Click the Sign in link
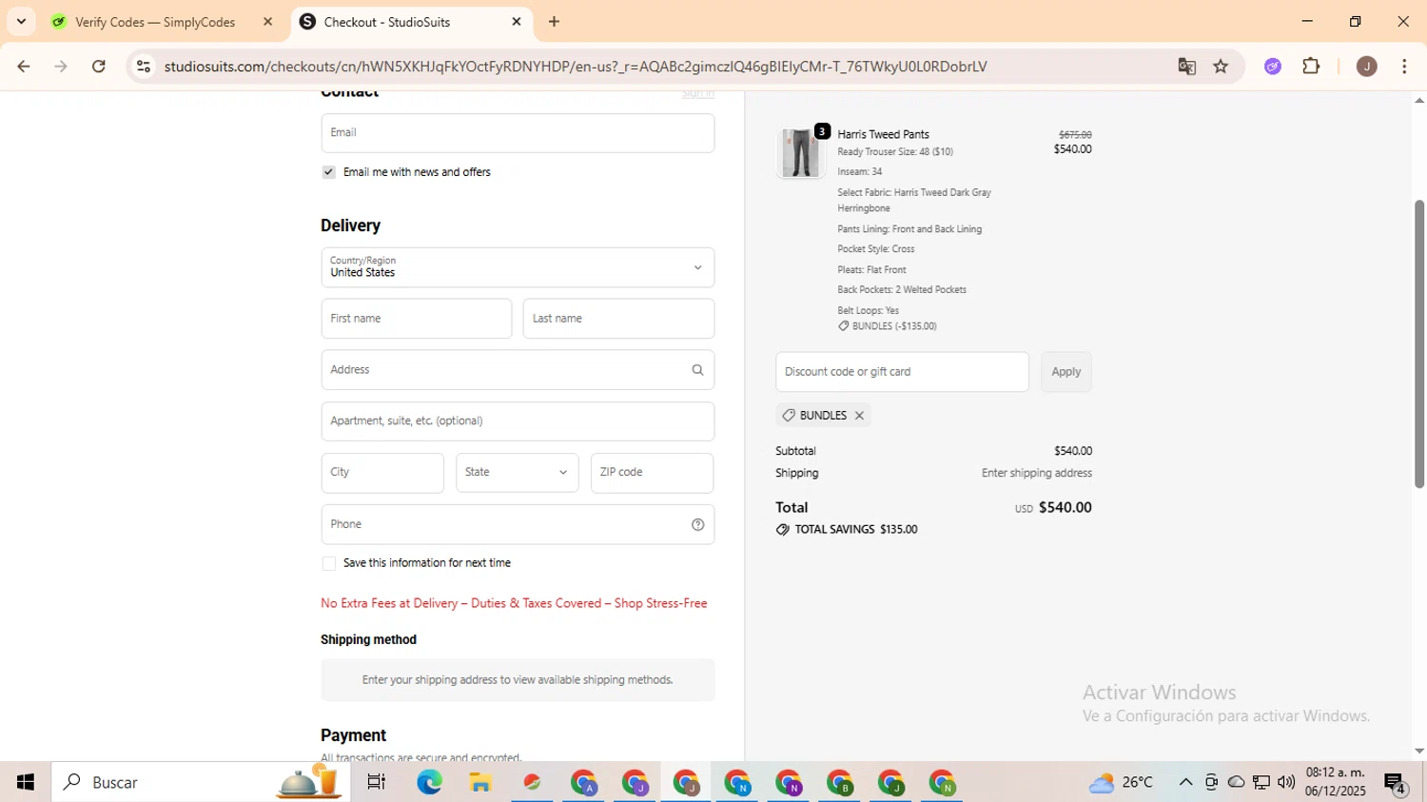This screenshot has height=802, width=1427. coord(697,93)
